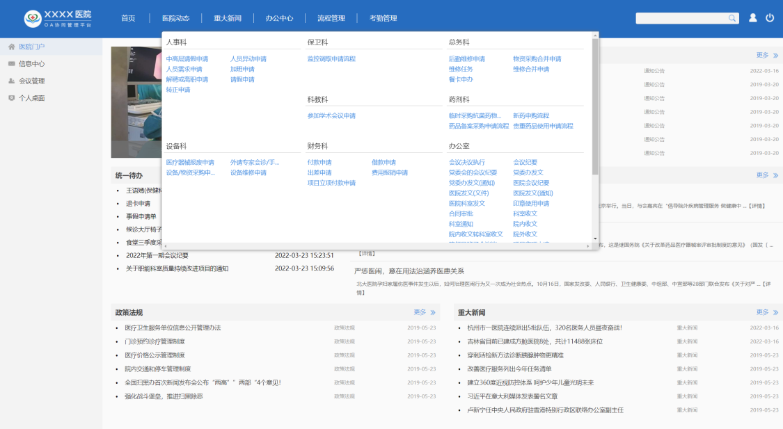
Task: Open 个人桌面 in the sidebar
Action: [31, 98]
